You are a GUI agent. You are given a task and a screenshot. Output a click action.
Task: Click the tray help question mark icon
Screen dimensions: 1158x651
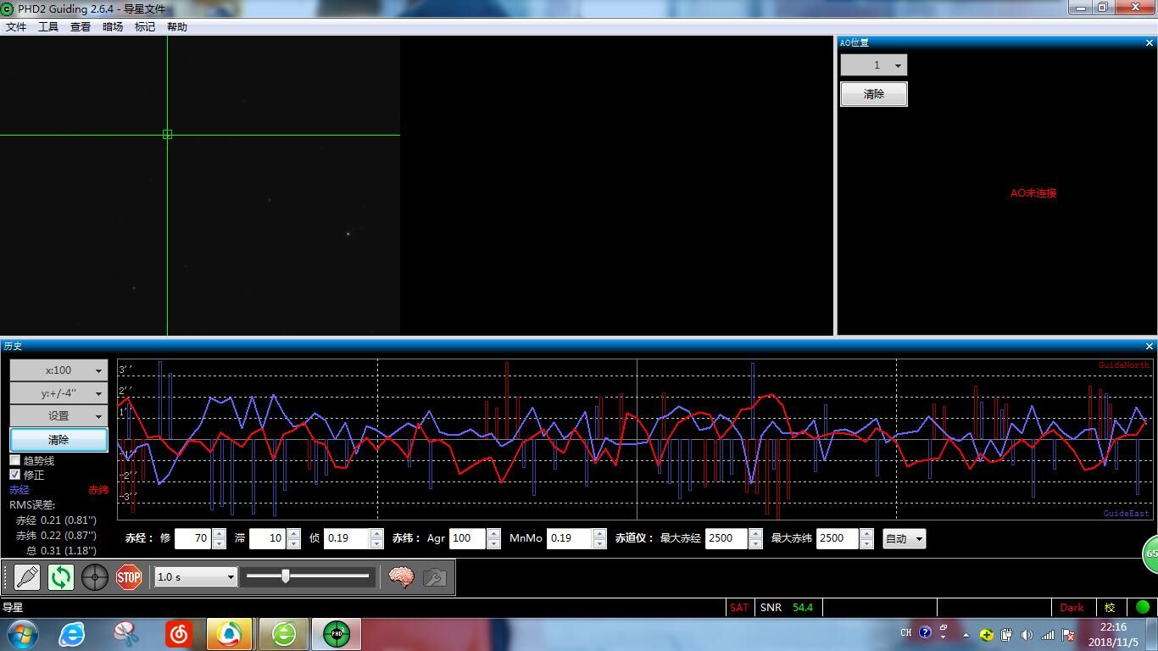(x=925, y=633)
